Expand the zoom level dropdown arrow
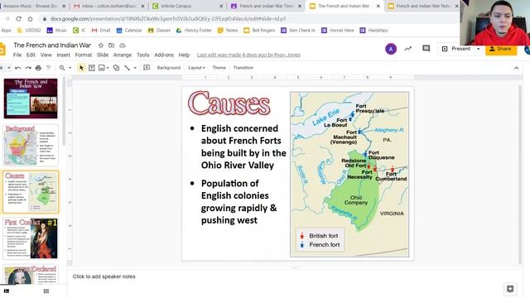Image resolution: width=530 pixels, height=298 pixels. [70, 68]
